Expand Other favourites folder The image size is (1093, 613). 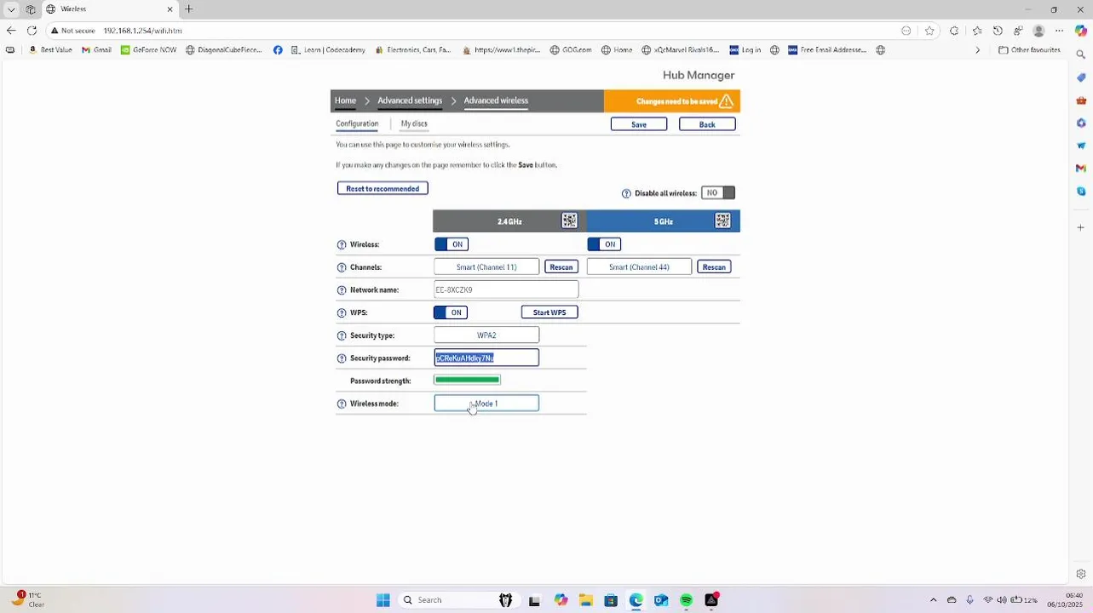[x=1029, y=50]
